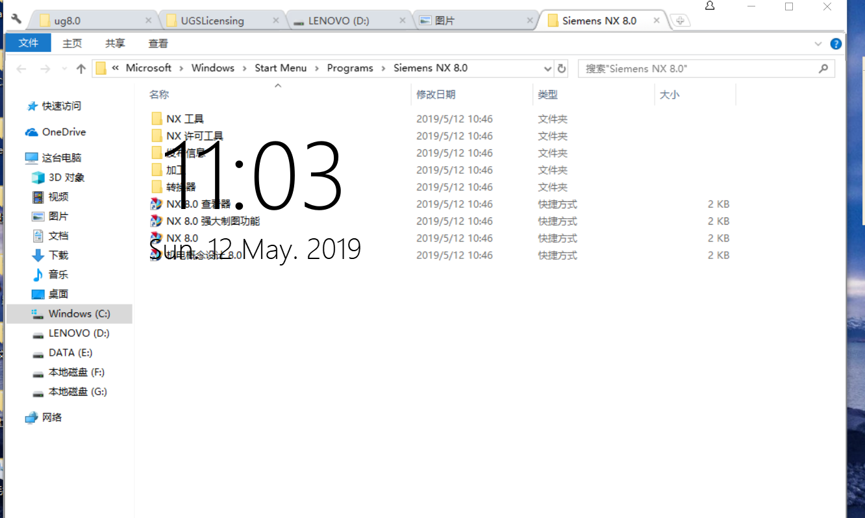
Task: Close the ug8.0 tab
Action: pos(149,21)
